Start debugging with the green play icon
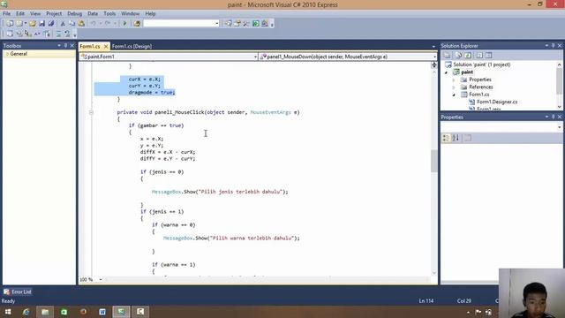This screenshot has width=565, height=318. tap(124, 24)
